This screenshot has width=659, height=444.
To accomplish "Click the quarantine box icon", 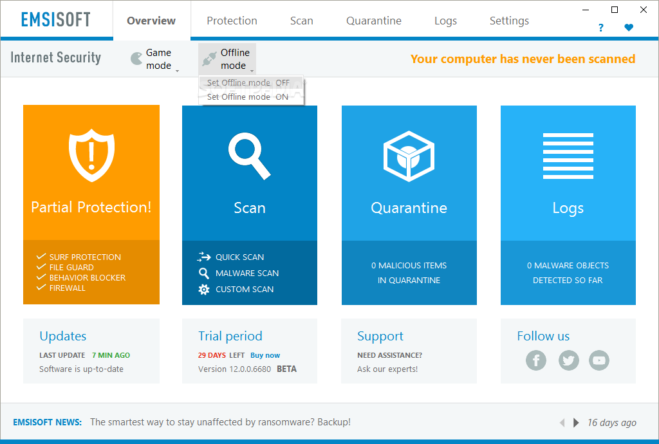I will 409,156.
